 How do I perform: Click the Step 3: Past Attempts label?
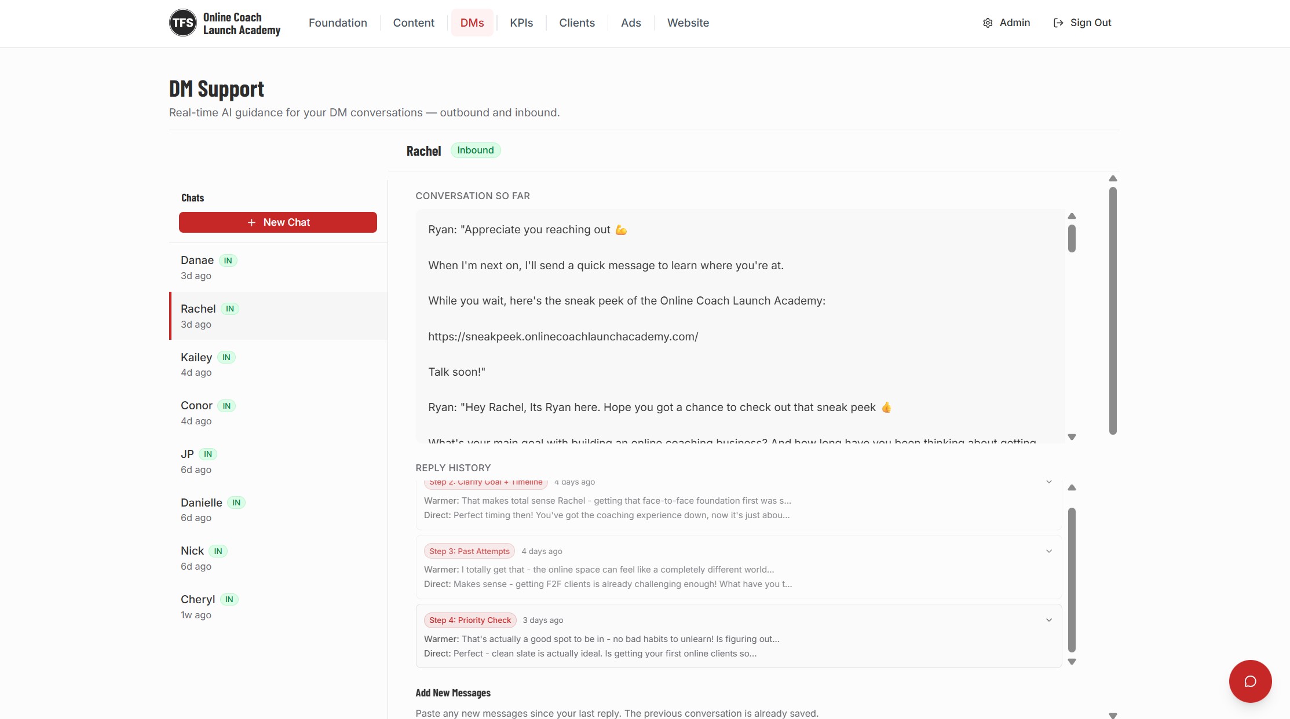point(469,551)
